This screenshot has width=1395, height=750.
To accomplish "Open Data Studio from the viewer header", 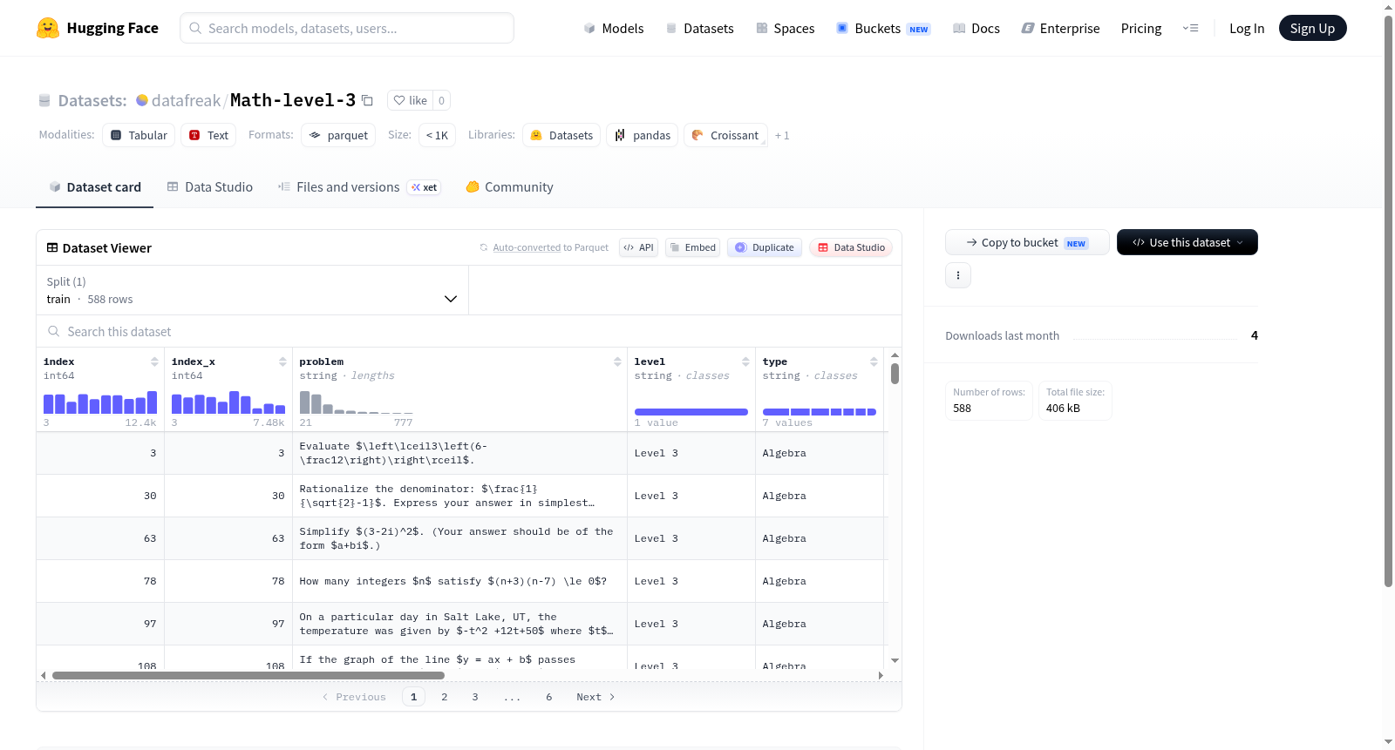I will point(851,247).
